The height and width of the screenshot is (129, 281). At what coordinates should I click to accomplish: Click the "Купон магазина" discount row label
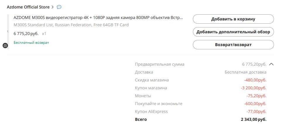click(151, 88)
